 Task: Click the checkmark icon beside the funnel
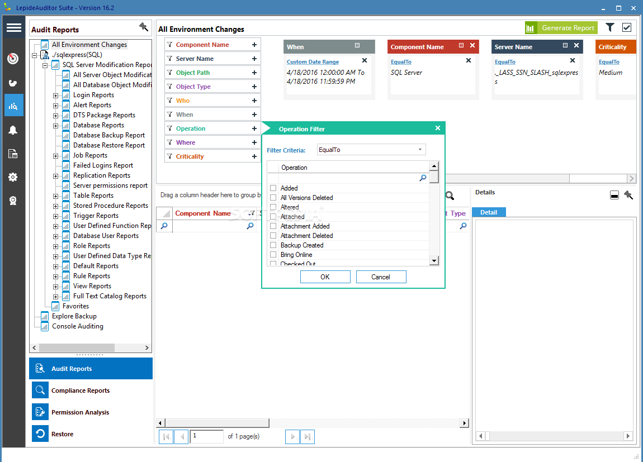(x=627, y=27)
